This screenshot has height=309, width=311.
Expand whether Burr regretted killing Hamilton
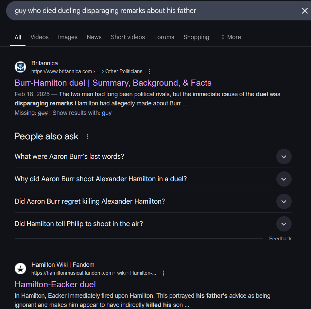[x=284, y=202]
